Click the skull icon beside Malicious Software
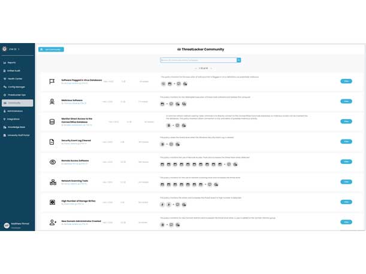The width and height of the screenshot is (366, 274). tap(52, 102)
